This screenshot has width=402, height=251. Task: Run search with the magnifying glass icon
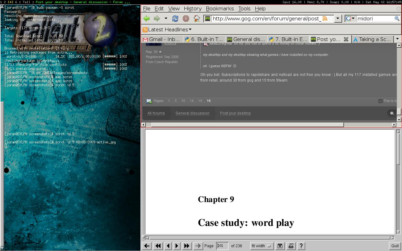397,19
